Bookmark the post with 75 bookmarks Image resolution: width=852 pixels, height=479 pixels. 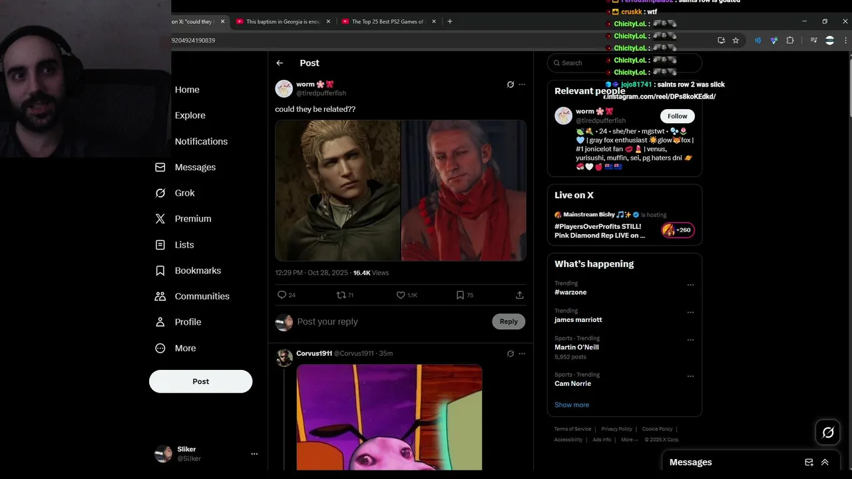pyautogui.click(x=465, y=295)
